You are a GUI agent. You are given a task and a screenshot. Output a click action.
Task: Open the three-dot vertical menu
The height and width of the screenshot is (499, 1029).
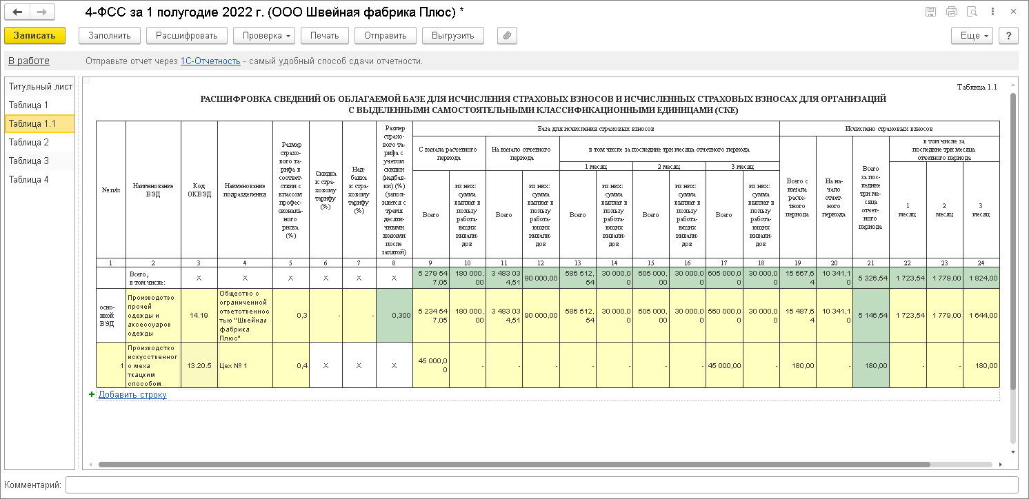tap(994, 12)
